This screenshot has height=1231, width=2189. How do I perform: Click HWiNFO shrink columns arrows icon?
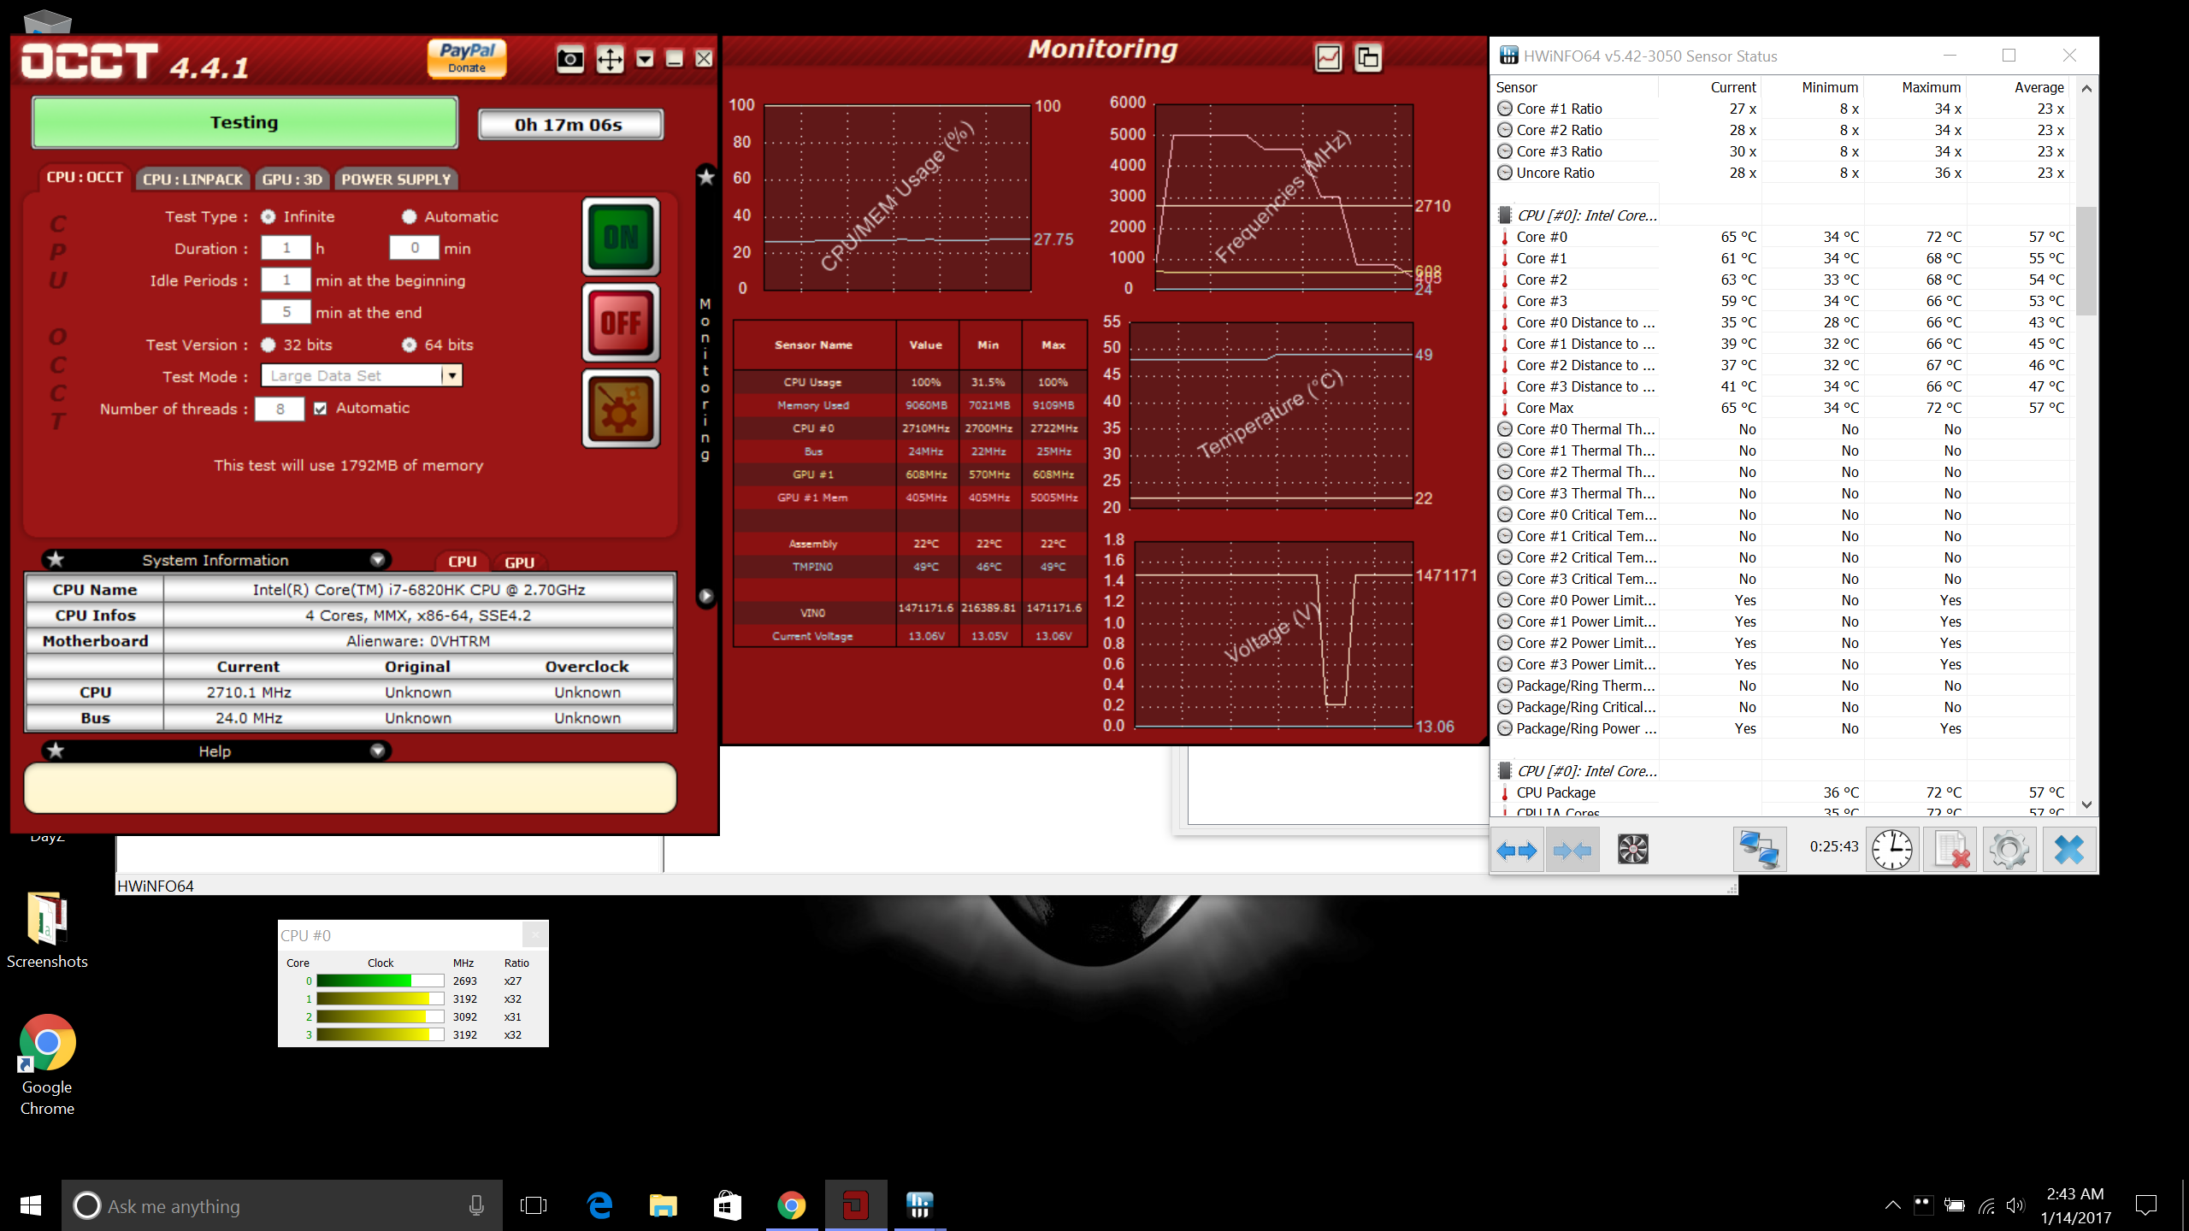coord(1572,850)
